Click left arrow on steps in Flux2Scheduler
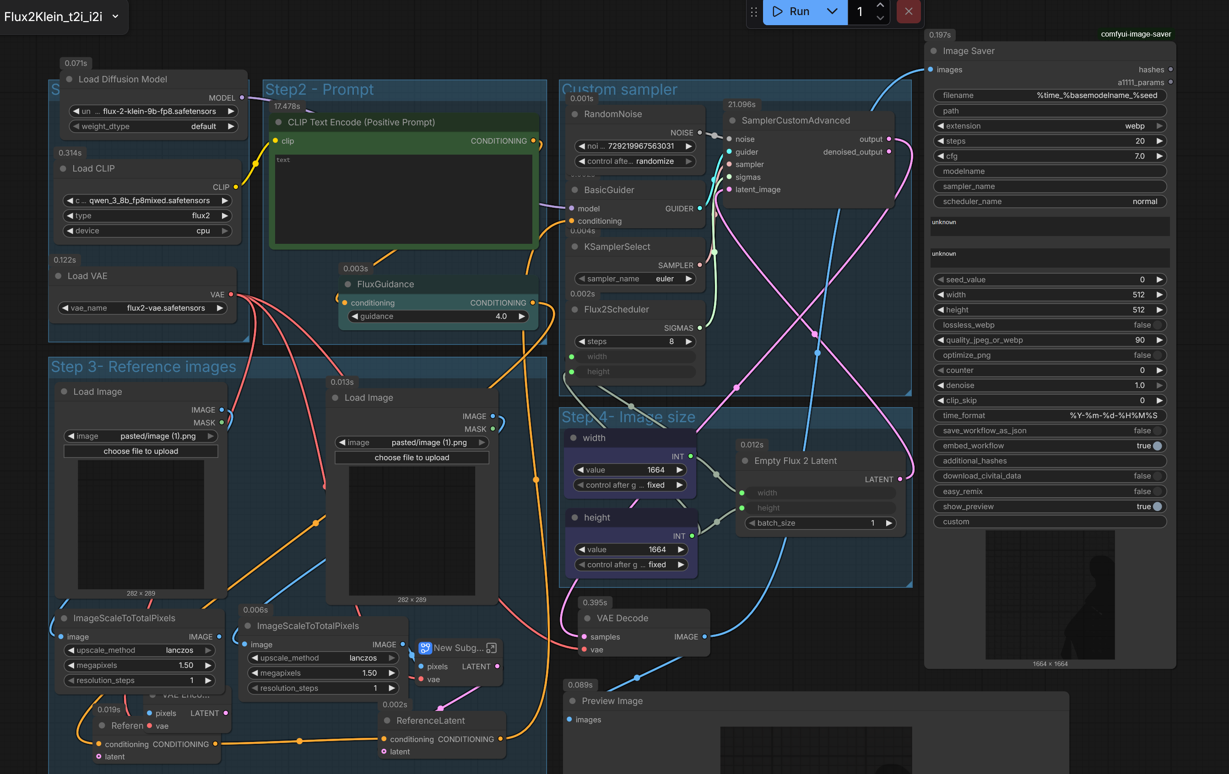The width and height of the screenshot is (1229, 774). [x=581, y=341]
